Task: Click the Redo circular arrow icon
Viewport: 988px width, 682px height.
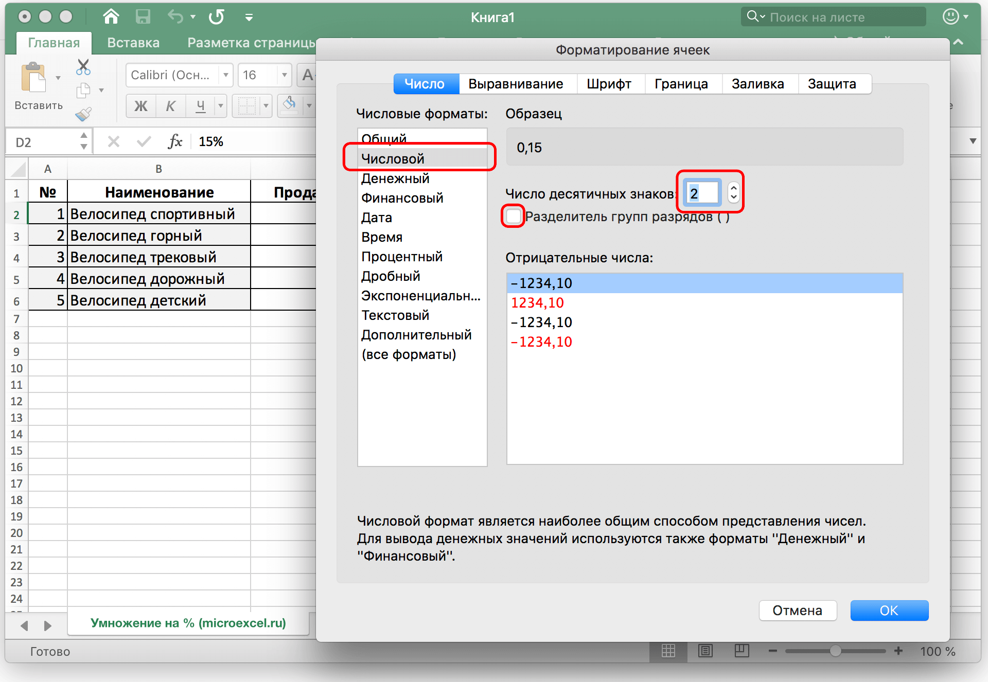Action: click(217, 17)
